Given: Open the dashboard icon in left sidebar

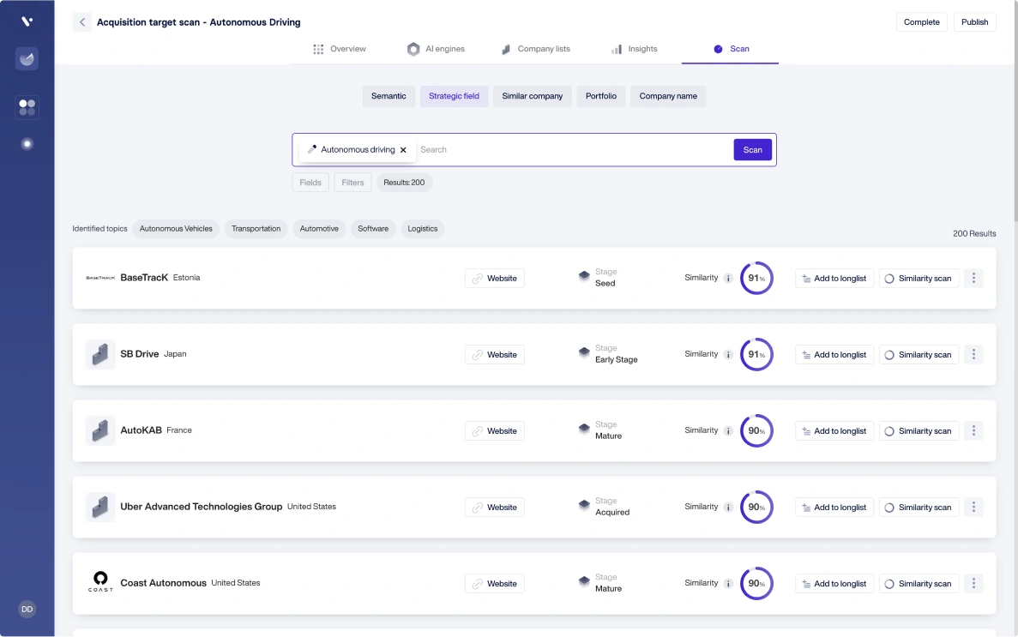Looking at the screenshot, I should (27, 59).
